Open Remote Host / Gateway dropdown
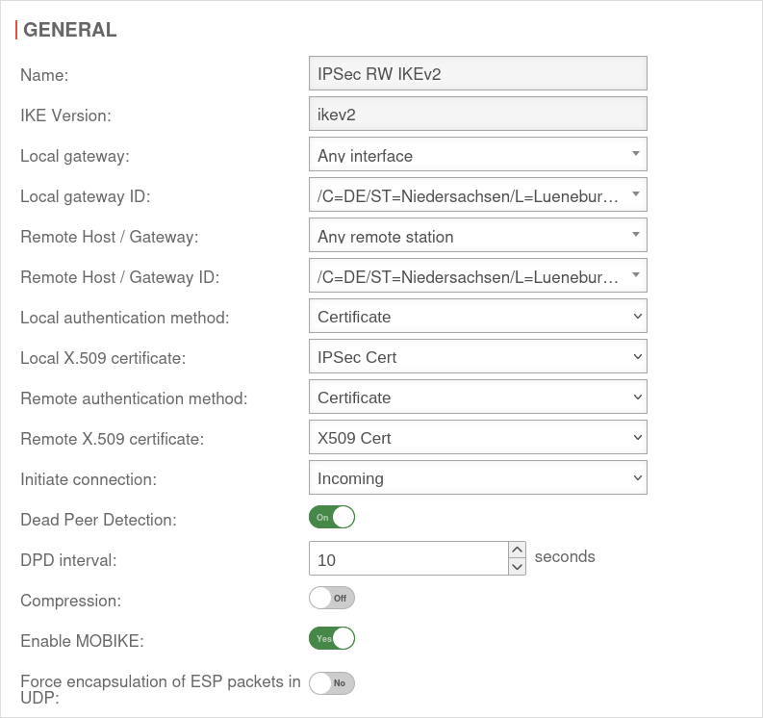763x718 pixels. coord(477,236)
